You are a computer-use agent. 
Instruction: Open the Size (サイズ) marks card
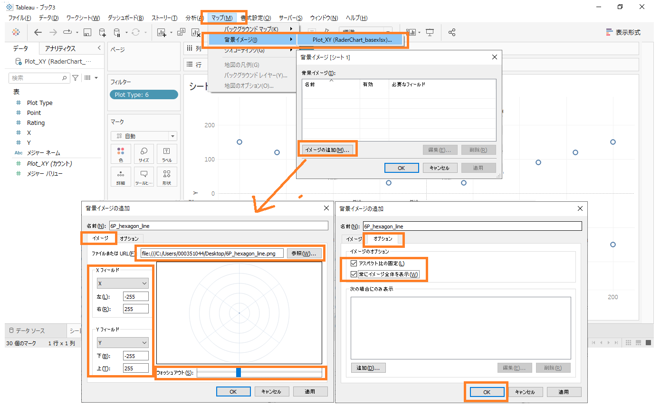tap(144, 154)
